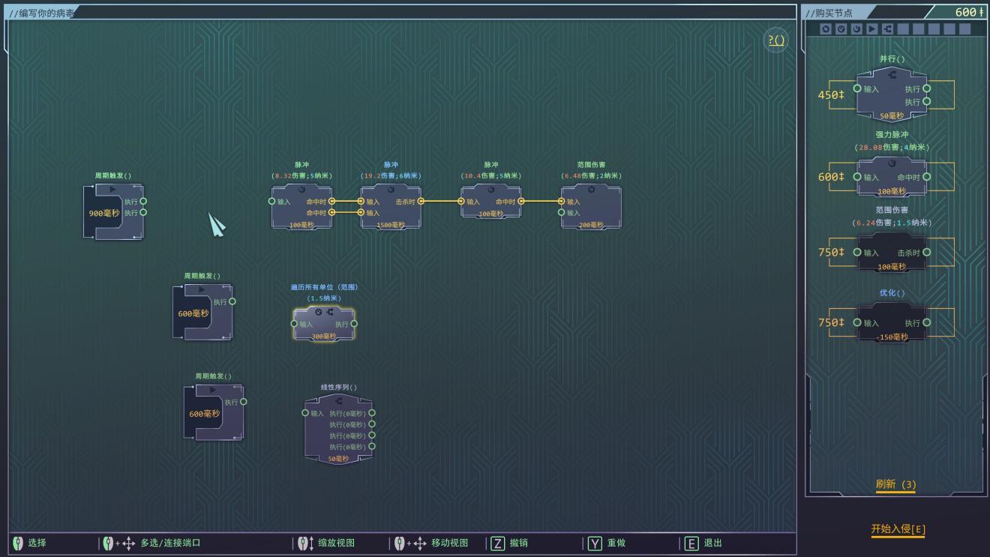This screenshot has width=990, height=557.
Task: Click the first empty filter slot in shop toolbar
Action: coord(904,28)
